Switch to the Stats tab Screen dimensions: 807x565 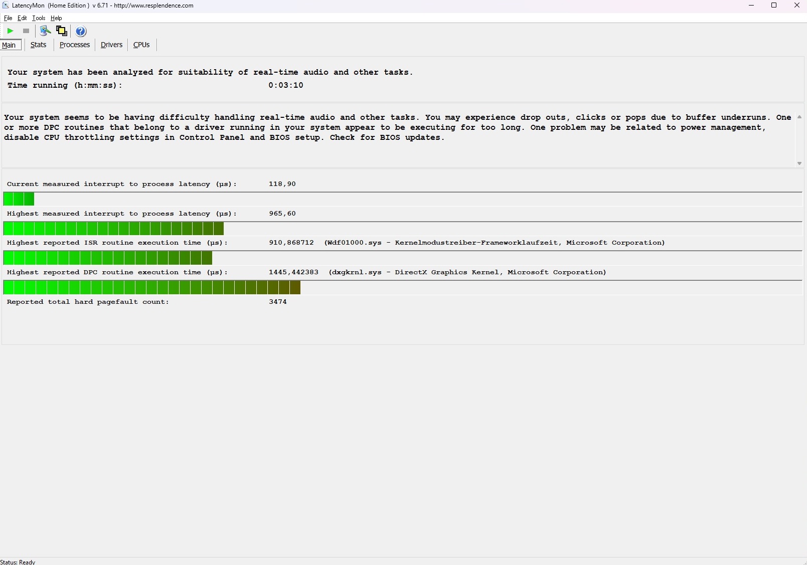pyautogui.click(x=39, y=45)
